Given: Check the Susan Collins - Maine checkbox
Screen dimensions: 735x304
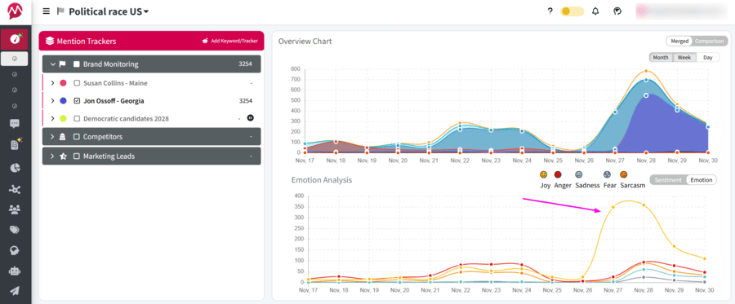Looking at the screenshot, I should point(77,83).
